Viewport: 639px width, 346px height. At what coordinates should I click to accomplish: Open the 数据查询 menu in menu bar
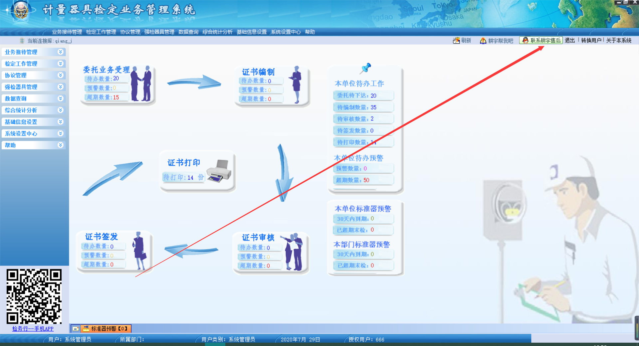click(188, 32)
